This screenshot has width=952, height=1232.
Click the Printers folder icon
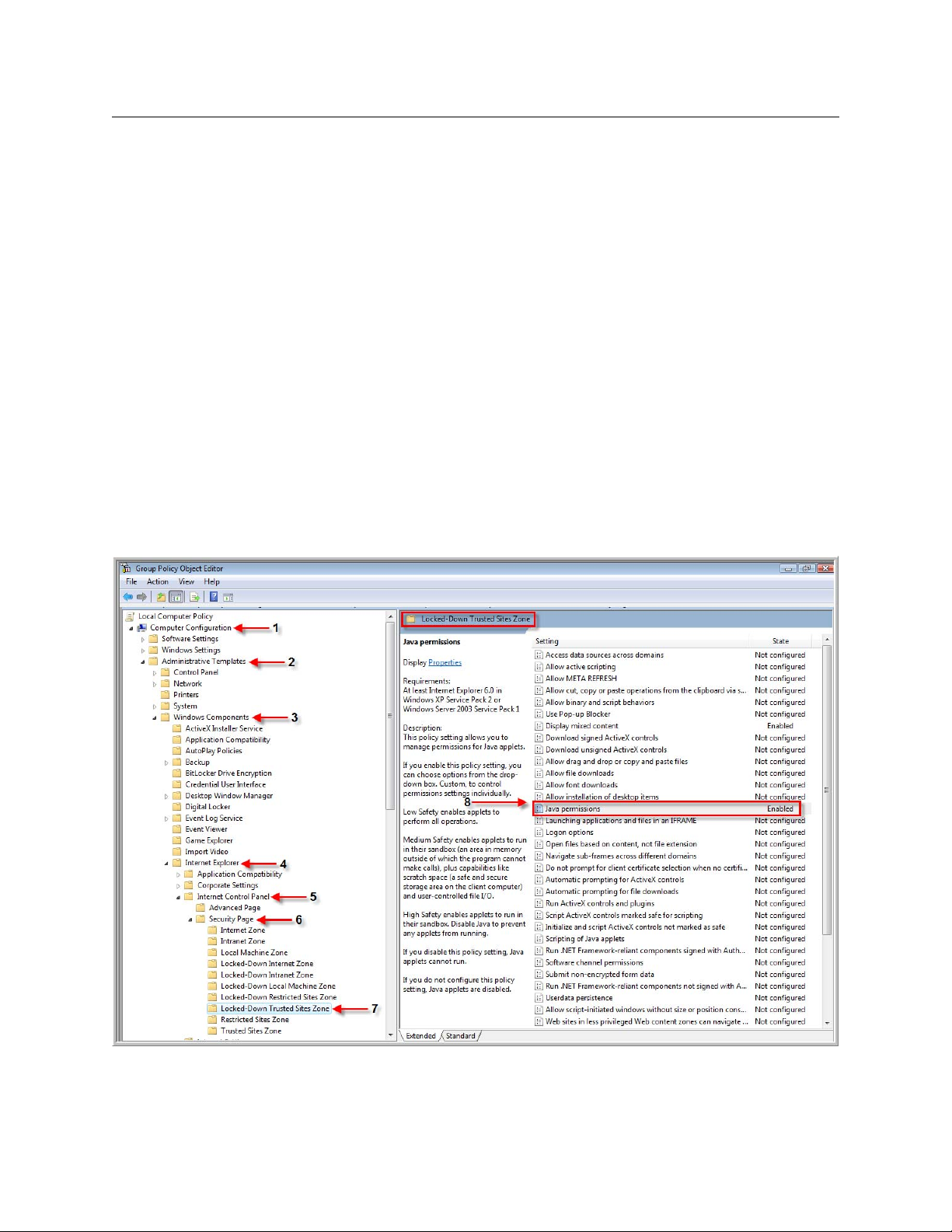(x=166, y=695)
